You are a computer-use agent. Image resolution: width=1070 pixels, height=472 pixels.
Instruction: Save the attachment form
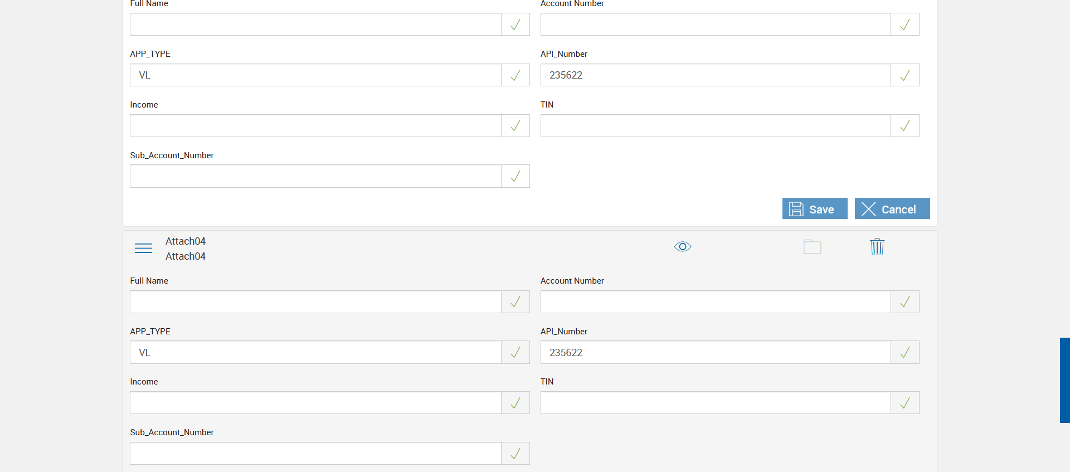click(814, 209)
